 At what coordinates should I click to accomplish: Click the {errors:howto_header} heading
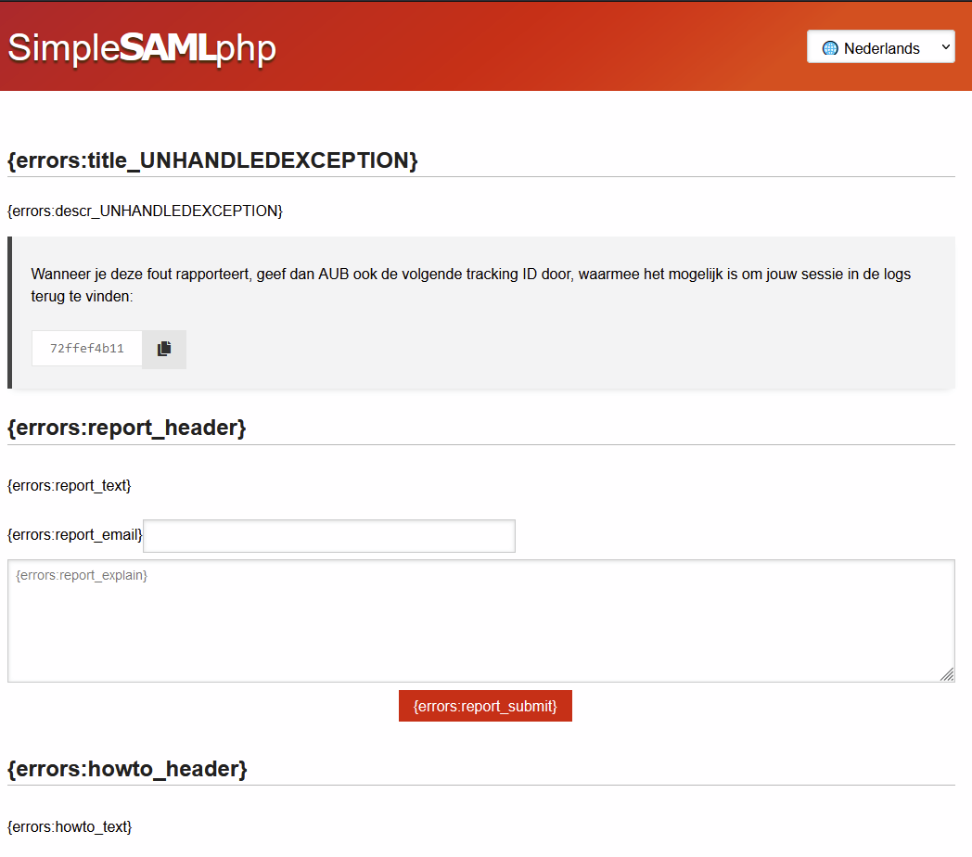click(127, 769)
